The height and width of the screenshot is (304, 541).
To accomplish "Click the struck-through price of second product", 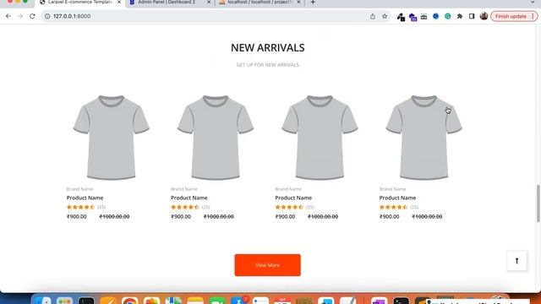I will (x=219, y=216).
